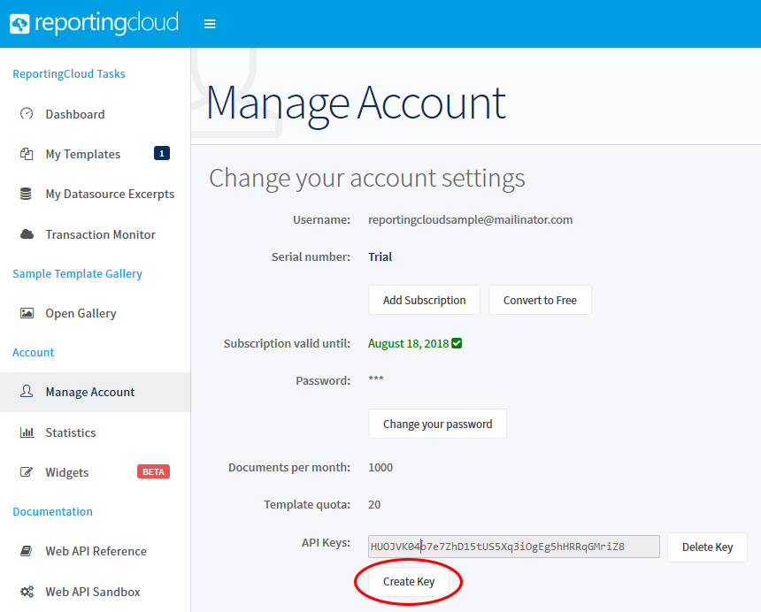Click the green checkmark next to subscription date
The height and width of the screenshot is (612, 761).
[x=457, y=343]
